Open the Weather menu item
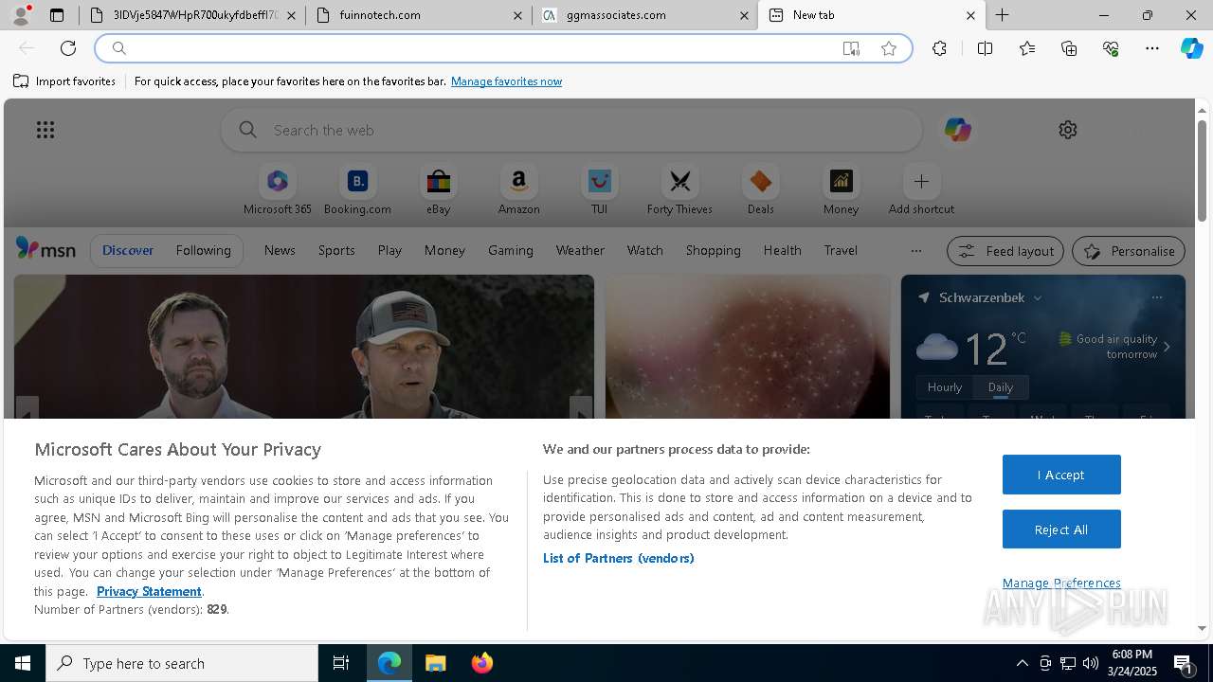1213x682 pixels. [x=580, y=250]
